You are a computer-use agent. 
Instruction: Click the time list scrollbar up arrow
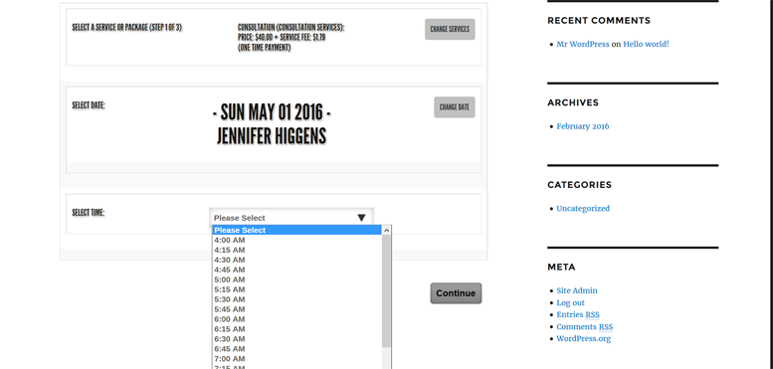[x=386, y=230]
